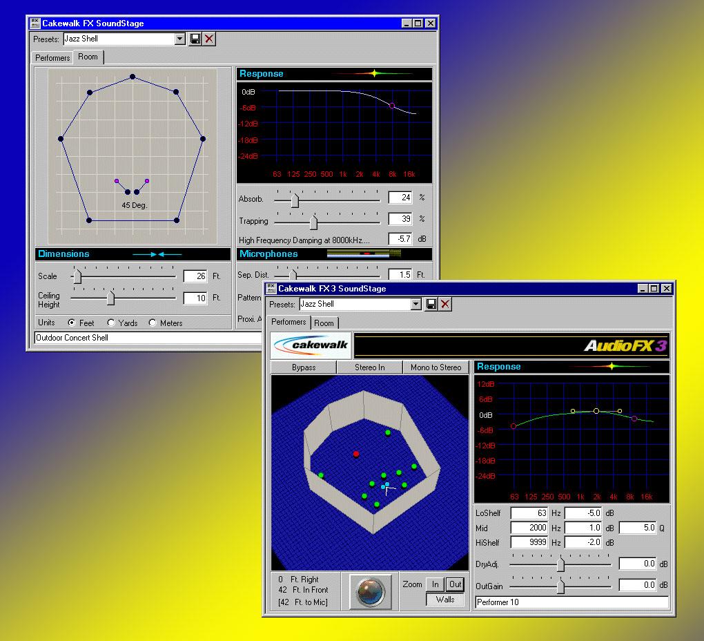Select the red LoShelf node on the EQ response graph
Screen dimensions: 704x641
514,426
